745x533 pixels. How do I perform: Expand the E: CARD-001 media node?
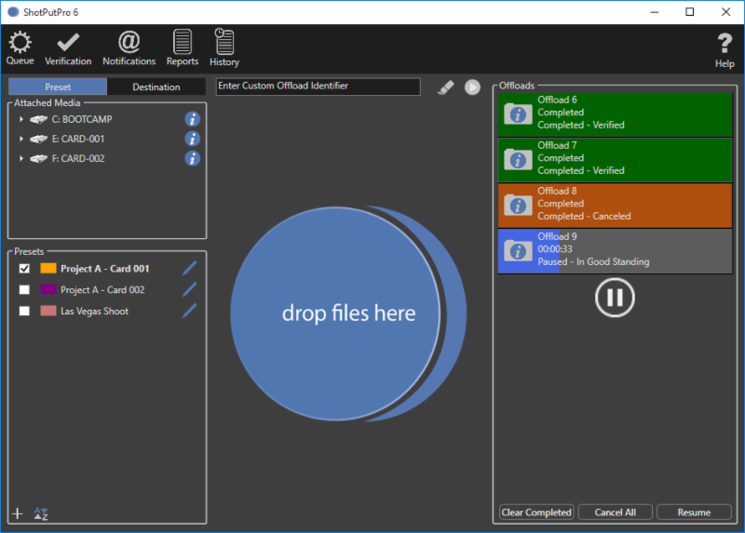coord(20,139)
